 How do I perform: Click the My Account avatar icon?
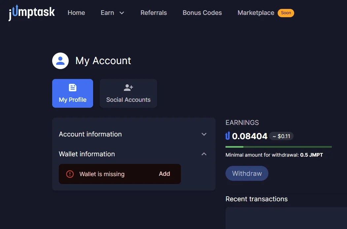pos(60,61)
